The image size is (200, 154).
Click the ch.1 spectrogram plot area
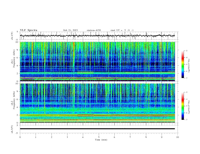coord(97,61)
